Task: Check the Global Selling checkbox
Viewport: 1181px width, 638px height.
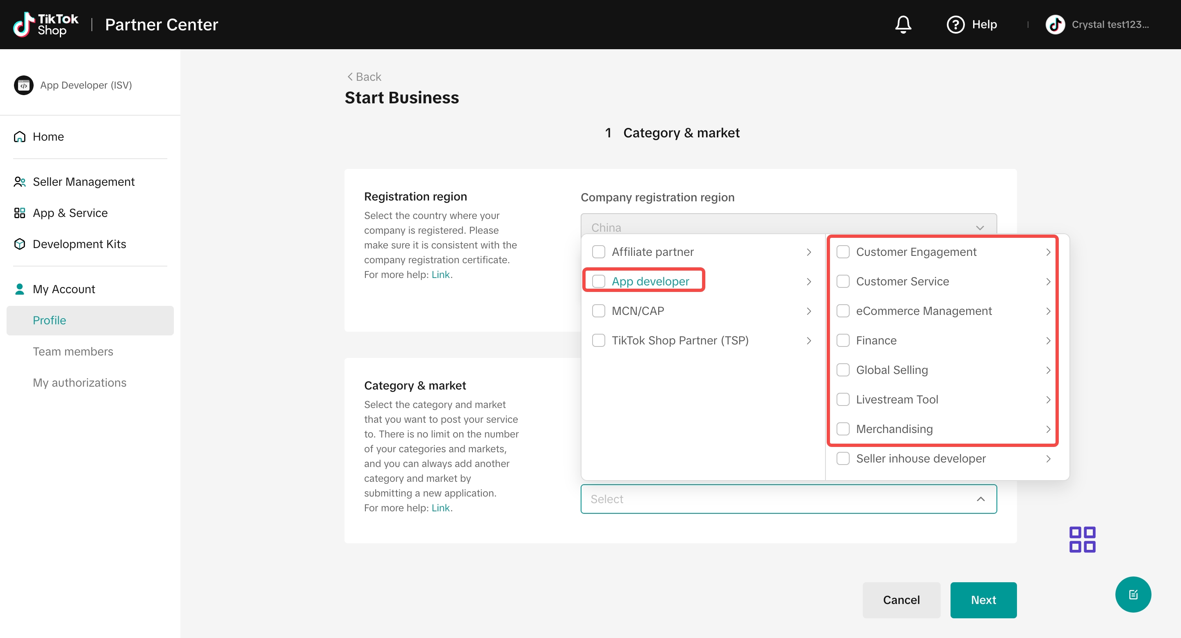Action: [x=843, y=369]
